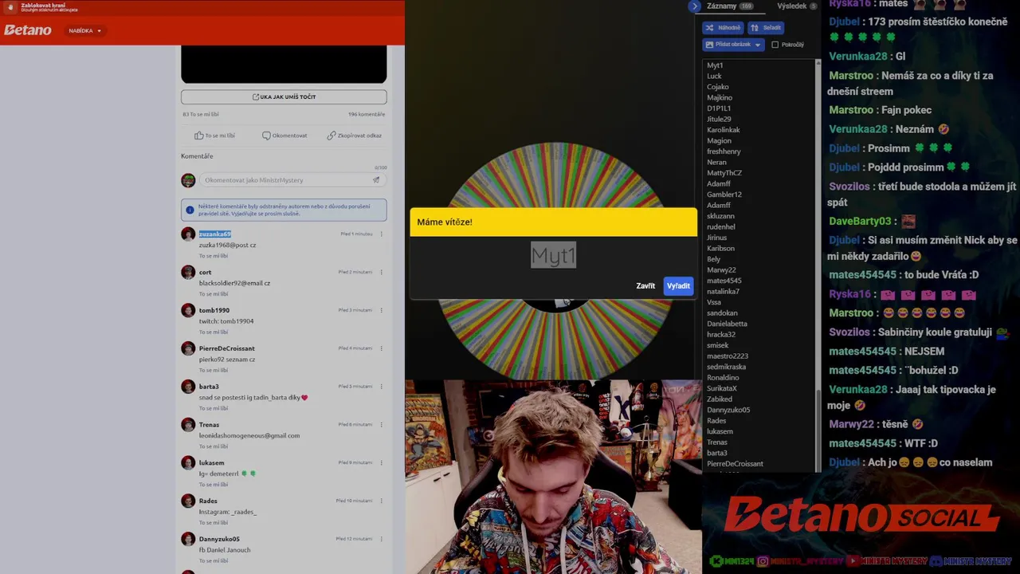
Task: Close the winner dialog with Zavřít
Action: [x=645, y=286]
